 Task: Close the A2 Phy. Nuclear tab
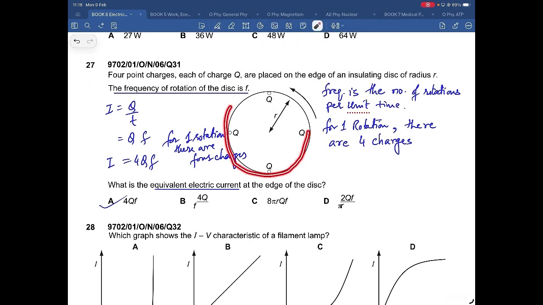(374, 14)
